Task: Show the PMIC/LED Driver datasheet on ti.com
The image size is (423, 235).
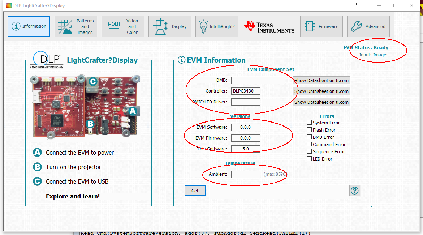Action: (321, 102)
